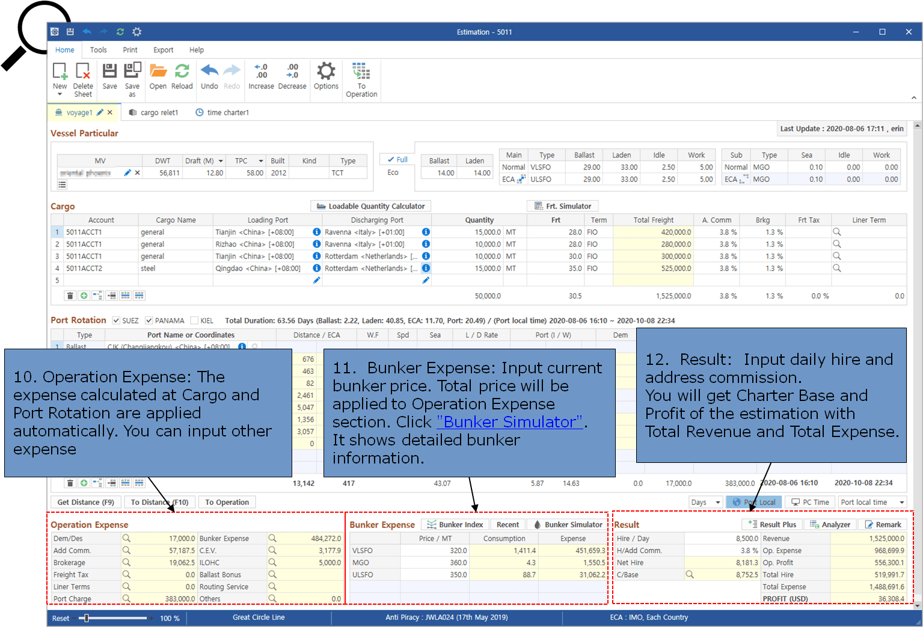Create a New sheet
Screen dimensions: 923x627
[59, 75]
